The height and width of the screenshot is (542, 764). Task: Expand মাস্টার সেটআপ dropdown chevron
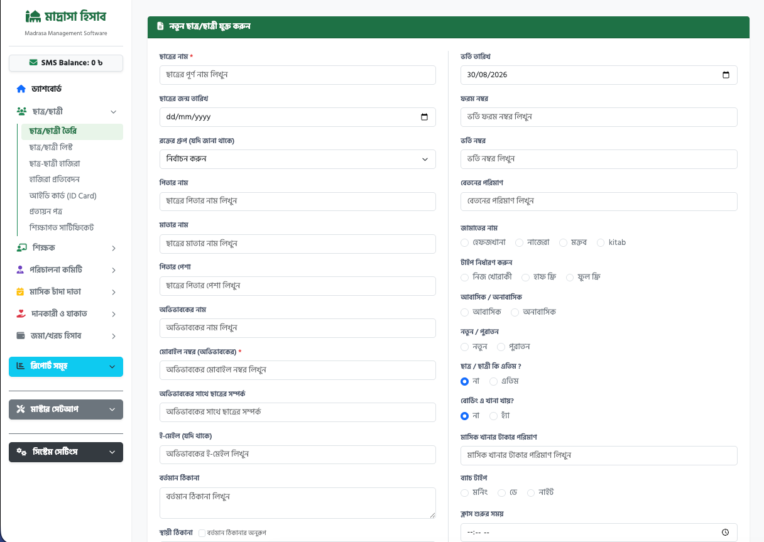pyautogui.click(x=112, y=409)
